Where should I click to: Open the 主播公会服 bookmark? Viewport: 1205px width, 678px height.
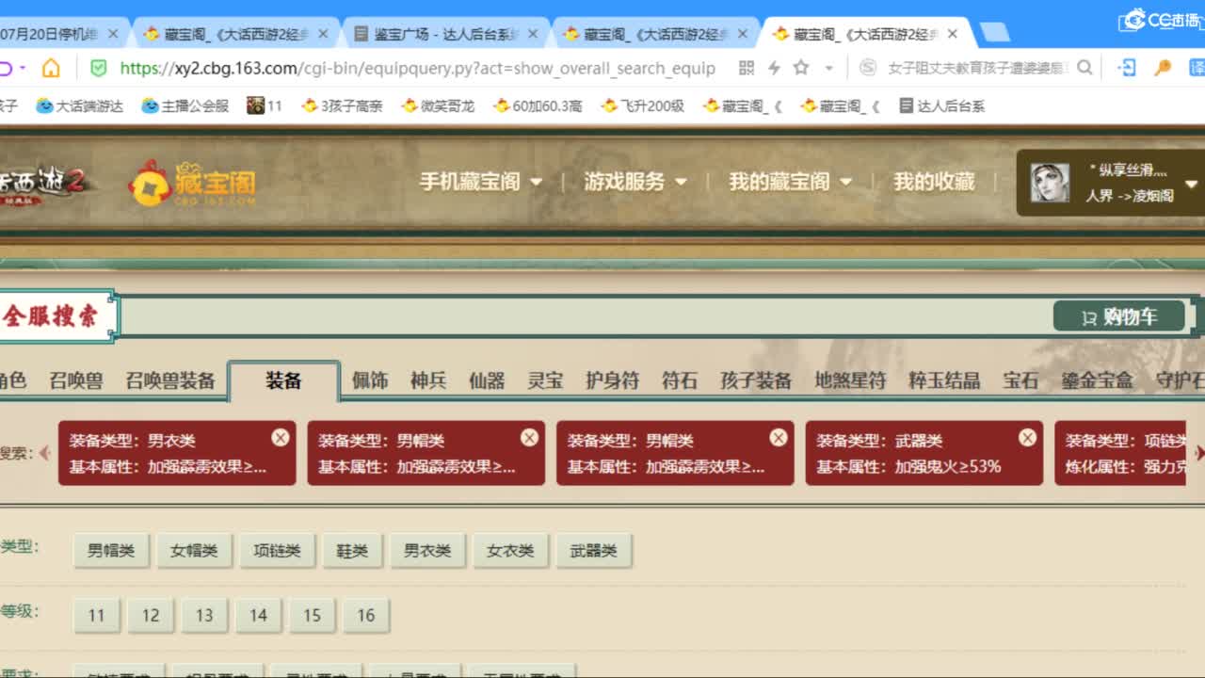click(185, 105)
